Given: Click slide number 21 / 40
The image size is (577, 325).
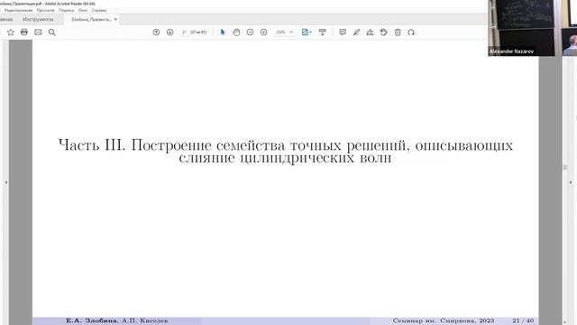Looking at the screenshot, I should coord(523,320).
